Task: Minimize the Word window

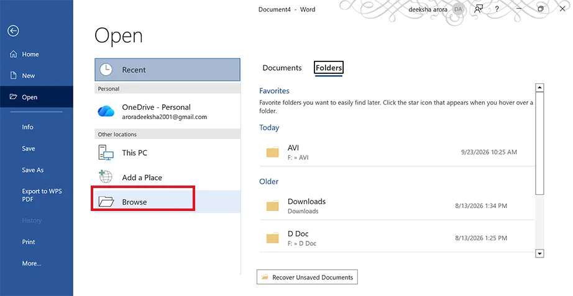Action: coord(519,9)
